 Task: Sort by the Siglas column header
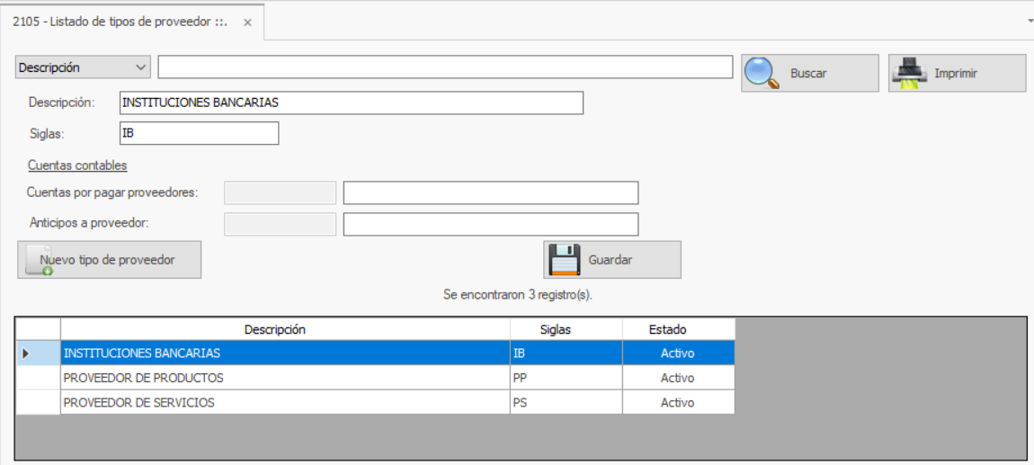pos(566,329)
